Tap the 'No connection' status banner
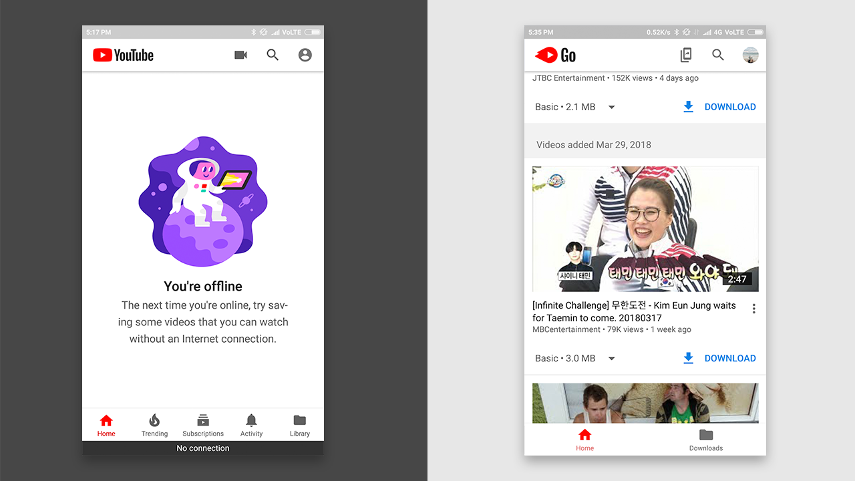This screenshot has height=481, width=855. pos(203,448)
